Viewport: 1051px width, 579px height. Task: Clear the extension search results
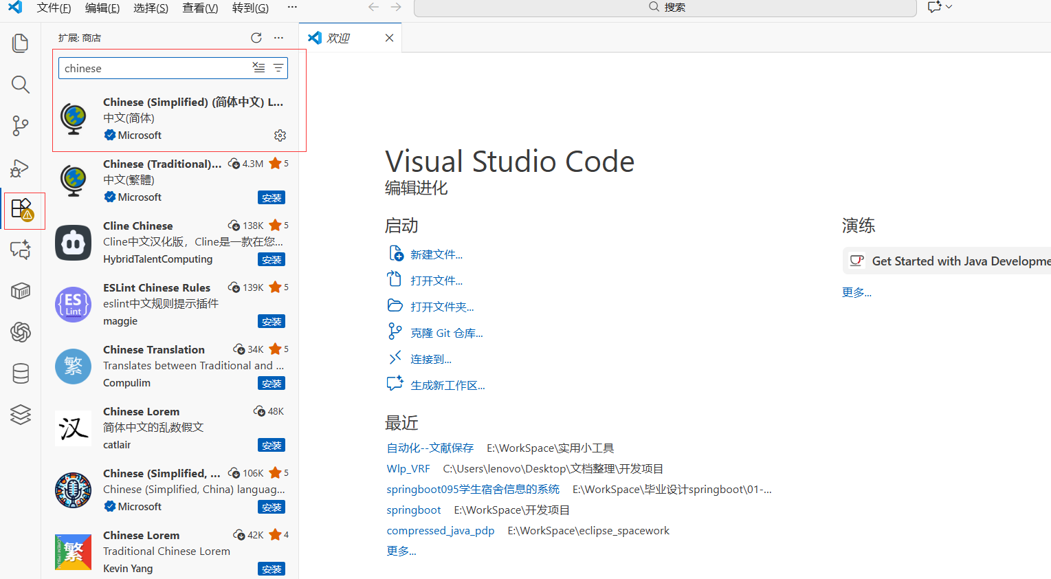[258, 67]
